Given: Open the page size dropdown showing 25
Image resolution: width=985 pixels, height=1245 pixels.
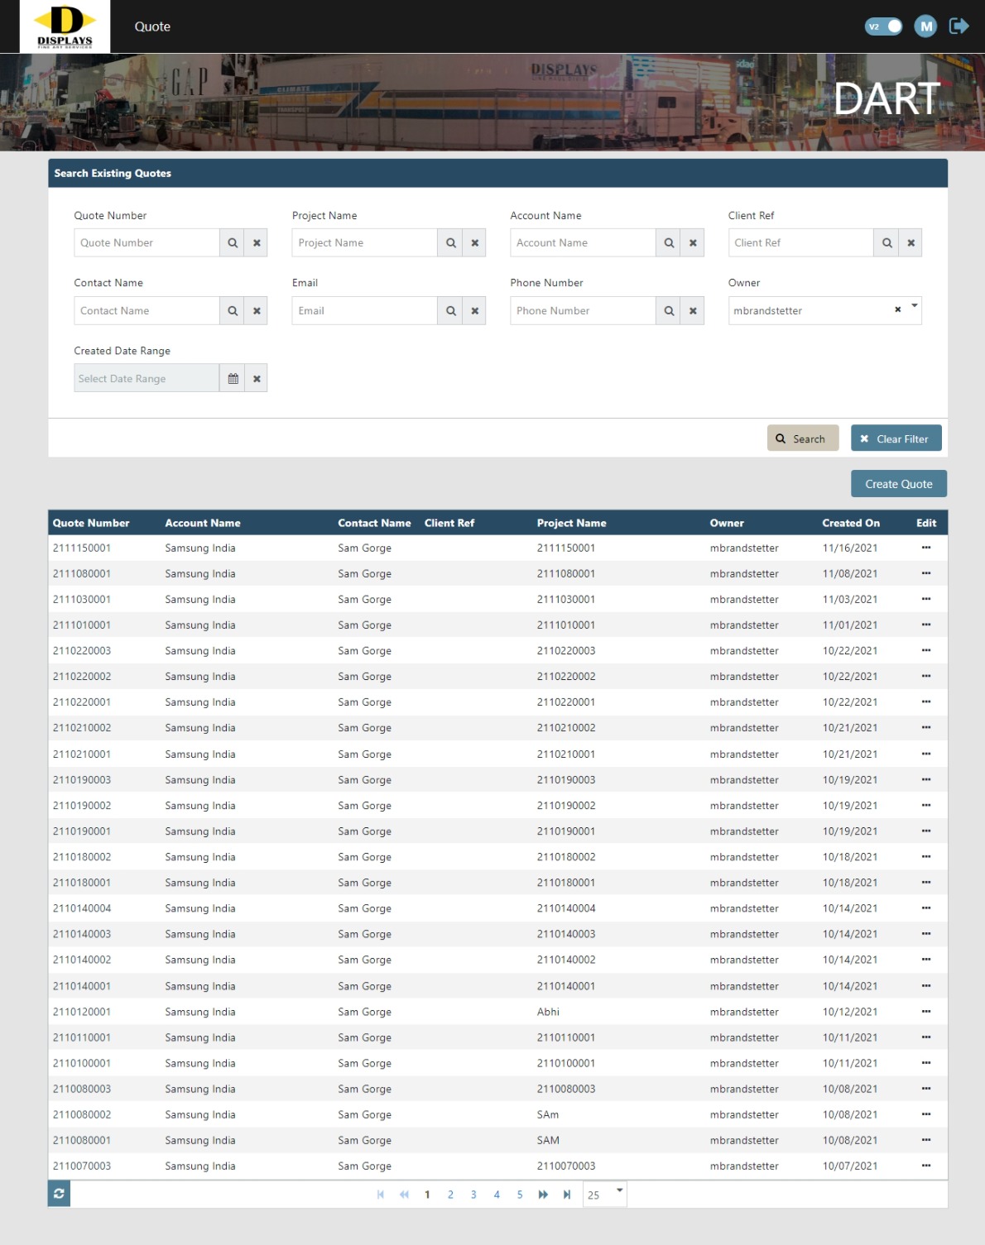Looking at the screenshot, I should coord(619,1191).
